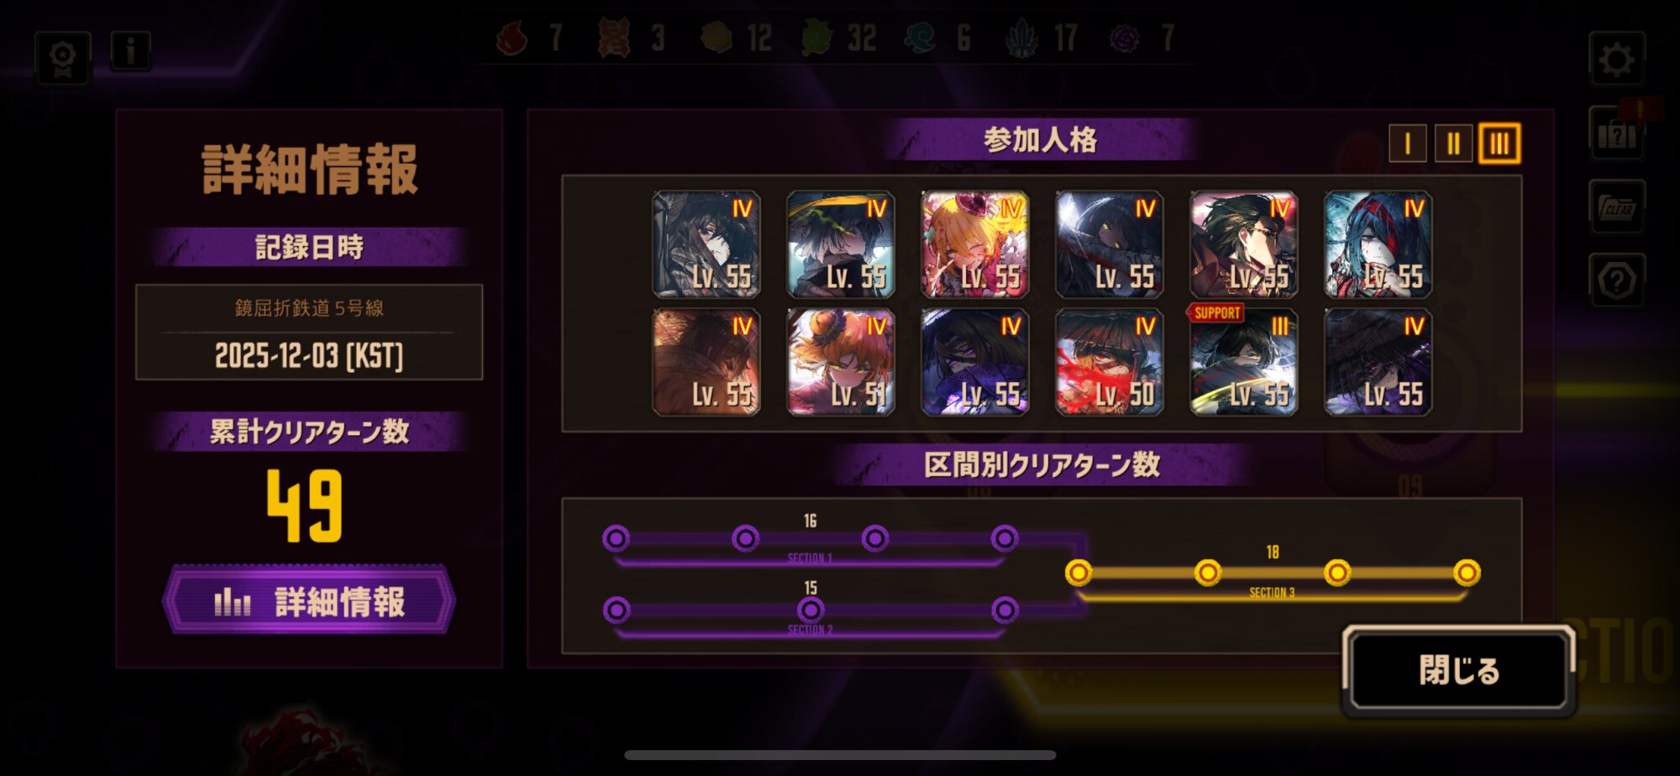Tap the green leaf resource icon showing 32
Image resolution: width=1680 pixels, height=776 pixels.
coord(816,39)
